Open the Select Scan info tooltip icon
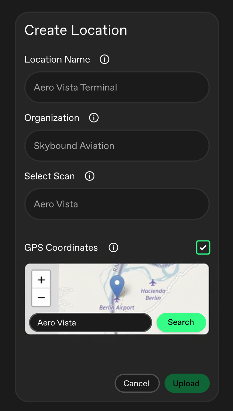 [x=90, y=176]
